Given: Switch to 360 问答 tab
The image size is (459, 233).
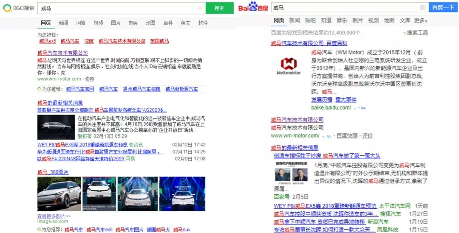Looking at the screenshot, I should point(81,23).
